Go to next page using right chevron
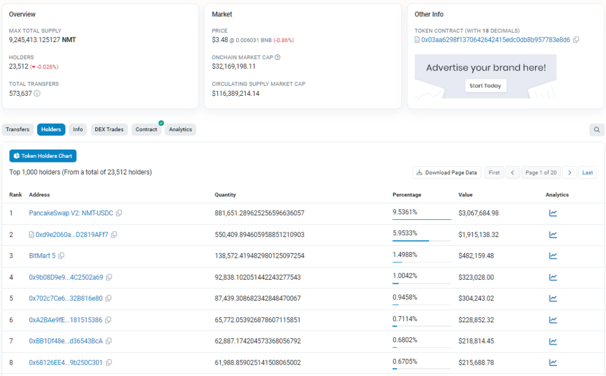This screenshot has width=606, height=376. (x=569, y=173)
